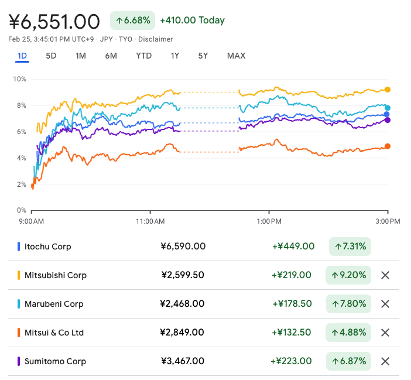
Task: Remove Mitsubishi Corp from comparison
Action: click(385, 275)
